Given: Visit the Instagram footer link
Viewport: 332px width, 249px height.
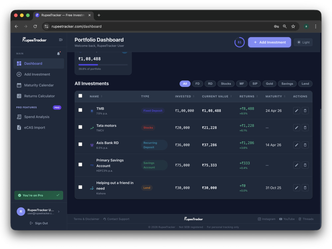Looking at the screenshot, I should click(x=267, y=219).
